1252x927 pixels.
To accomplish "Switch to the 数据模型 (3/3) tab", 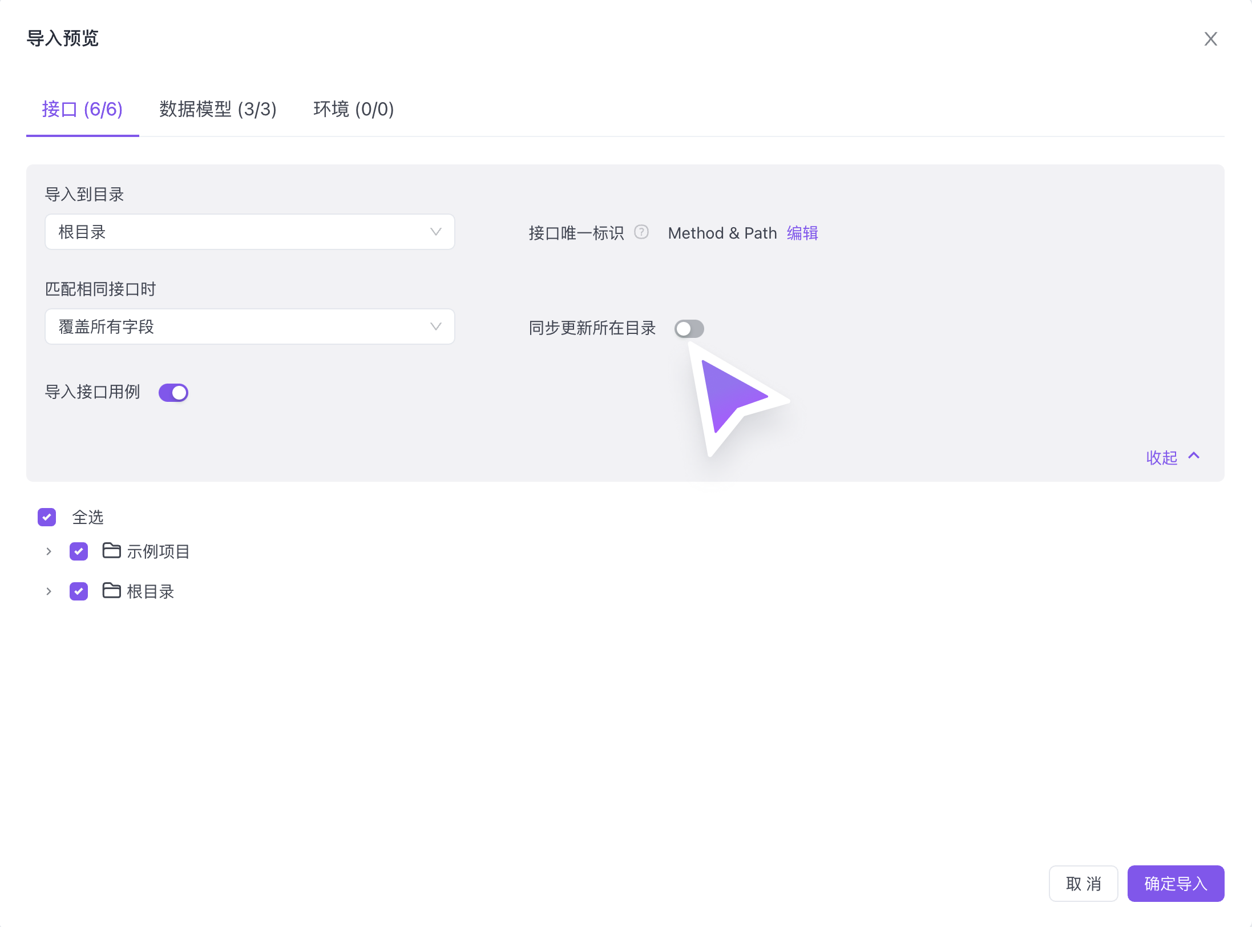I will 218,109.
